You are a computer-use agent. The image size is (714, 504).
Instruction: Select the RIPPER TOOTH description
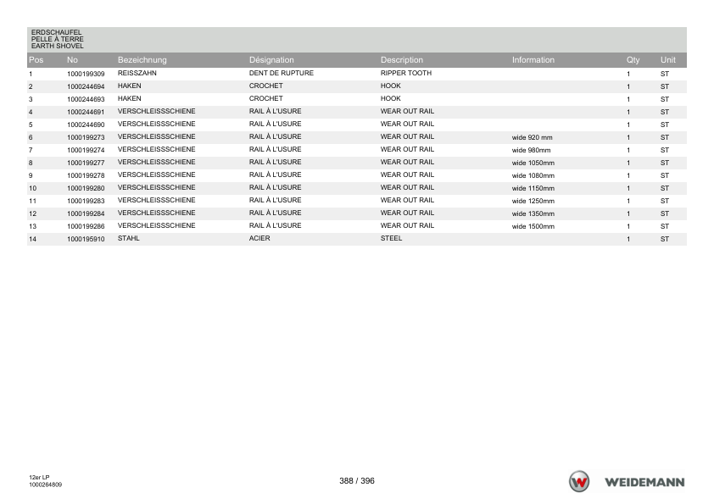pyautogui.click(x=406, y=73)
